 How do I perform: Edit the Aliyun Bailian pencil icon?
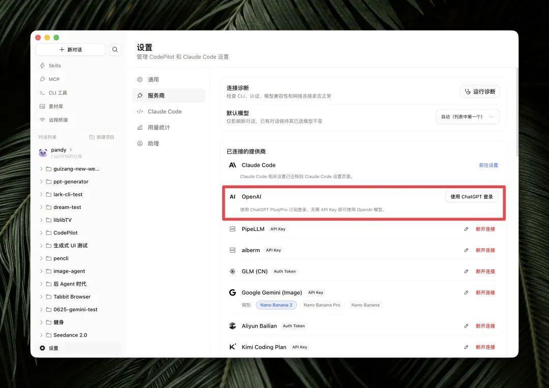(x=466, y=325)
